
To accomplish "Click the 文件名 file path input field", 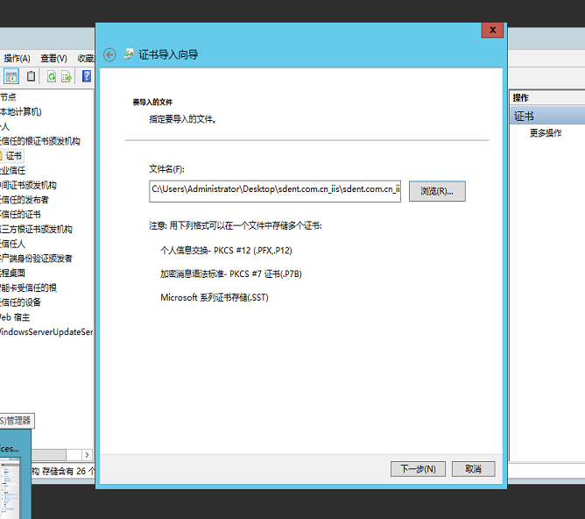I will pyautogui.click(x=274, y=190).
